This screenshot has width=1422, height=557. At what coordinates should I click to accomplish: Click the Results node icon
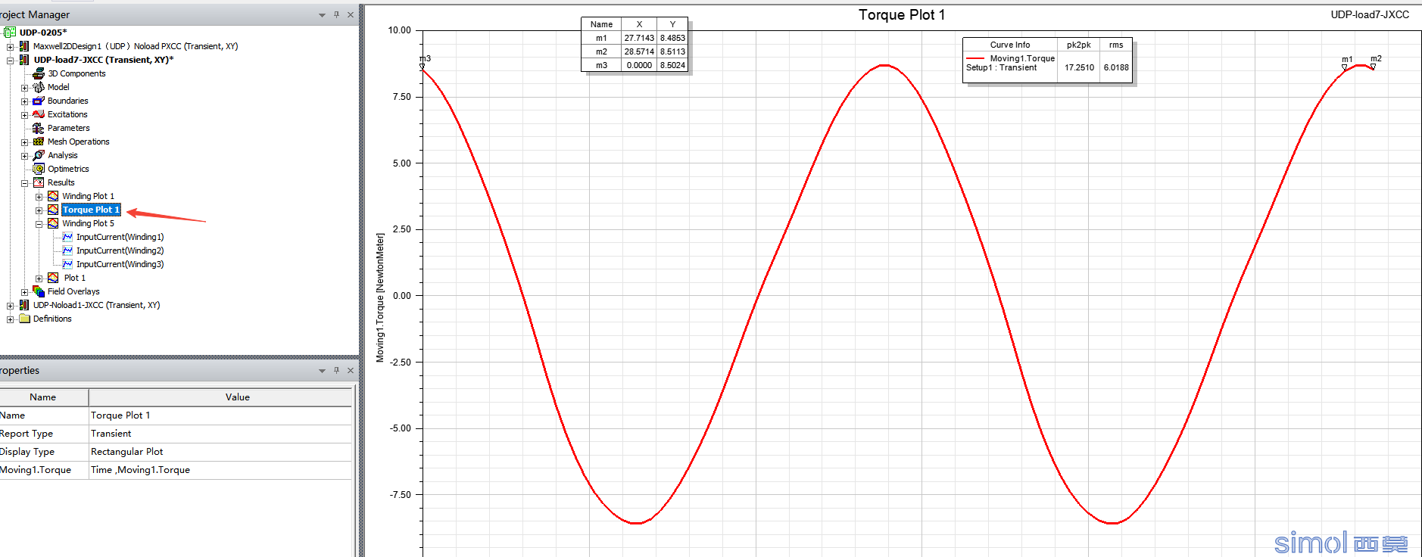[39, 182]
